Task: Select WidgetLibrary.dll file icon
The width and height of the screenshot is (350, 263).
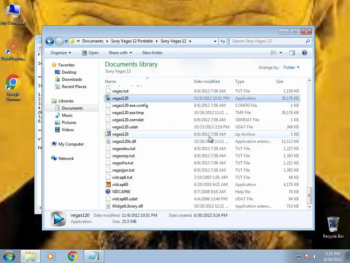Action: point(108,206)
